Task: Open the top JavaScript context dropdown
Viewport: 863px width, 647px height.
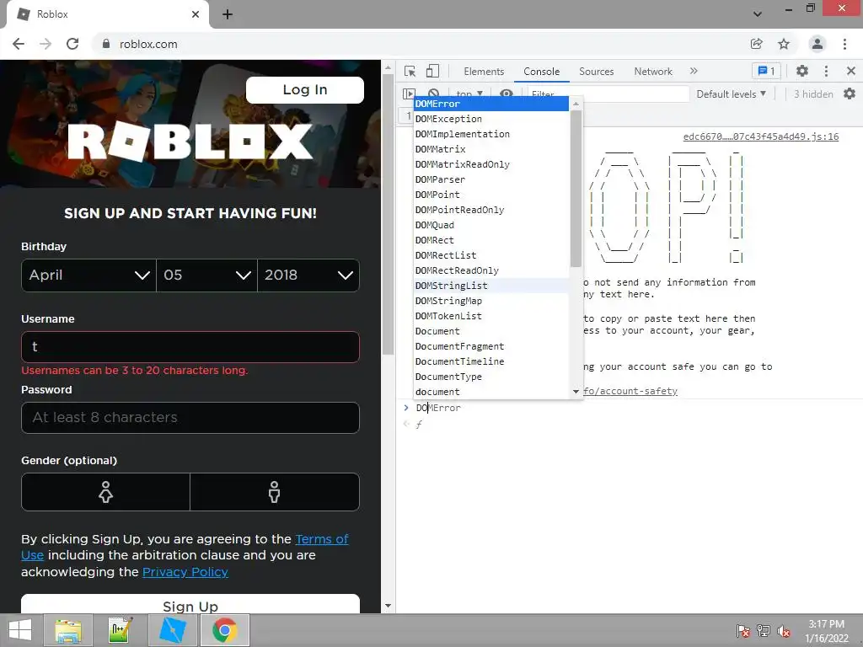Action: point(469,94)
